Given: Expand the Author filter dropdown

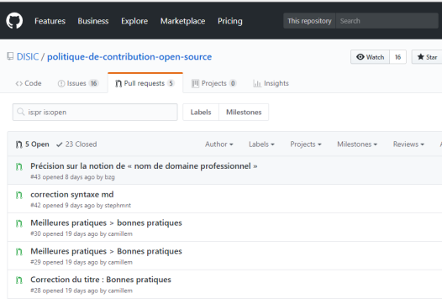Looking at the screenshot, I should [219, 144].
